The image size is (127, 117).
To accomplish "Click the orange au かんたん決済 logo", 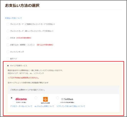I will 45,99.
